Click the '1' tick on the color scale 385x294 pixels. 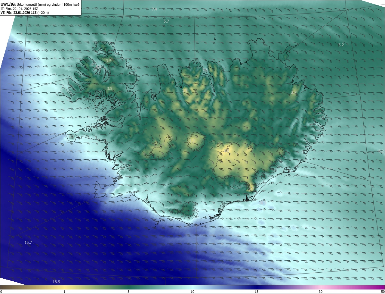(64, 292)
